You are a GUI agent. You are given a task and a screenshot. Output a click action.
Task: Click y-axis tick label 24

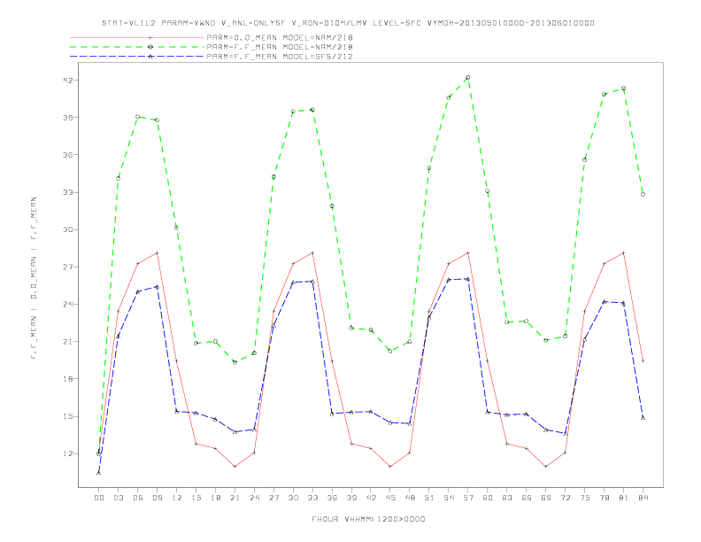click(68, 305)
